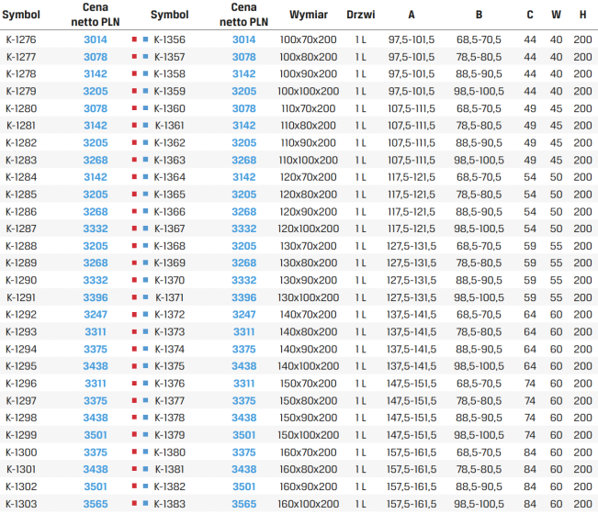Click H value 200 in K-1300 row
This screenshot has width=598, height=514.
582,453
